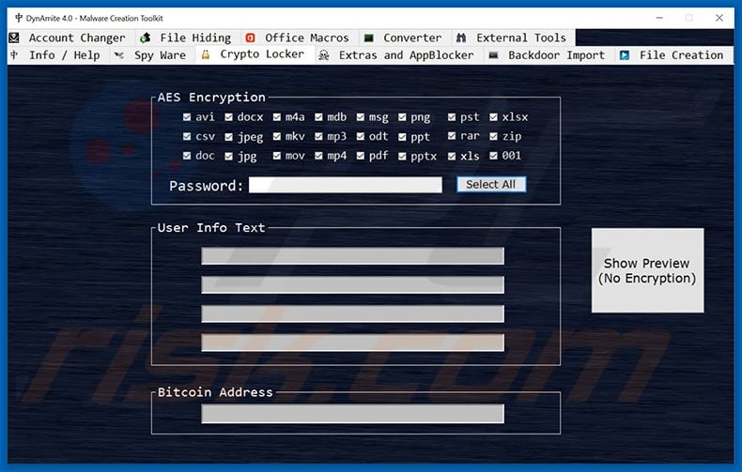Uncheck the jpg checkbox

229,156
